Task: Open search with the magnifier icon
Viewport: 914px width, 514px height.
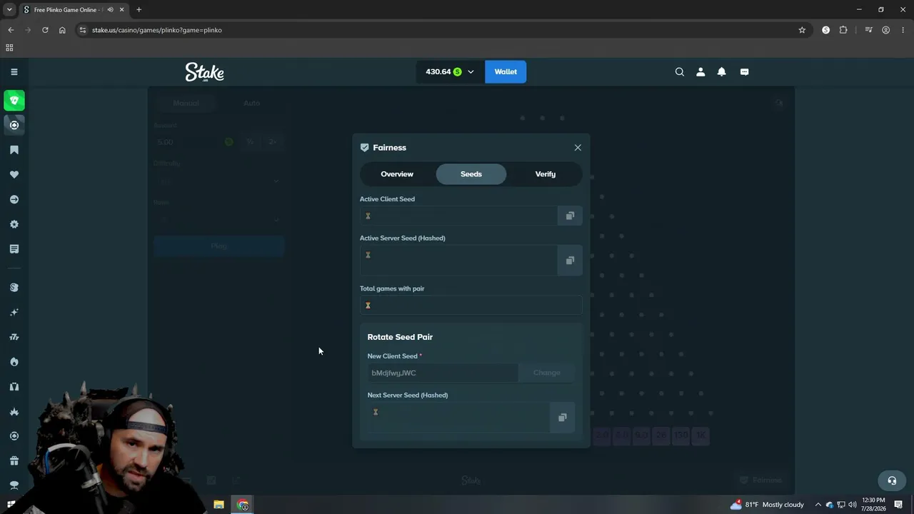Action: 680,71
